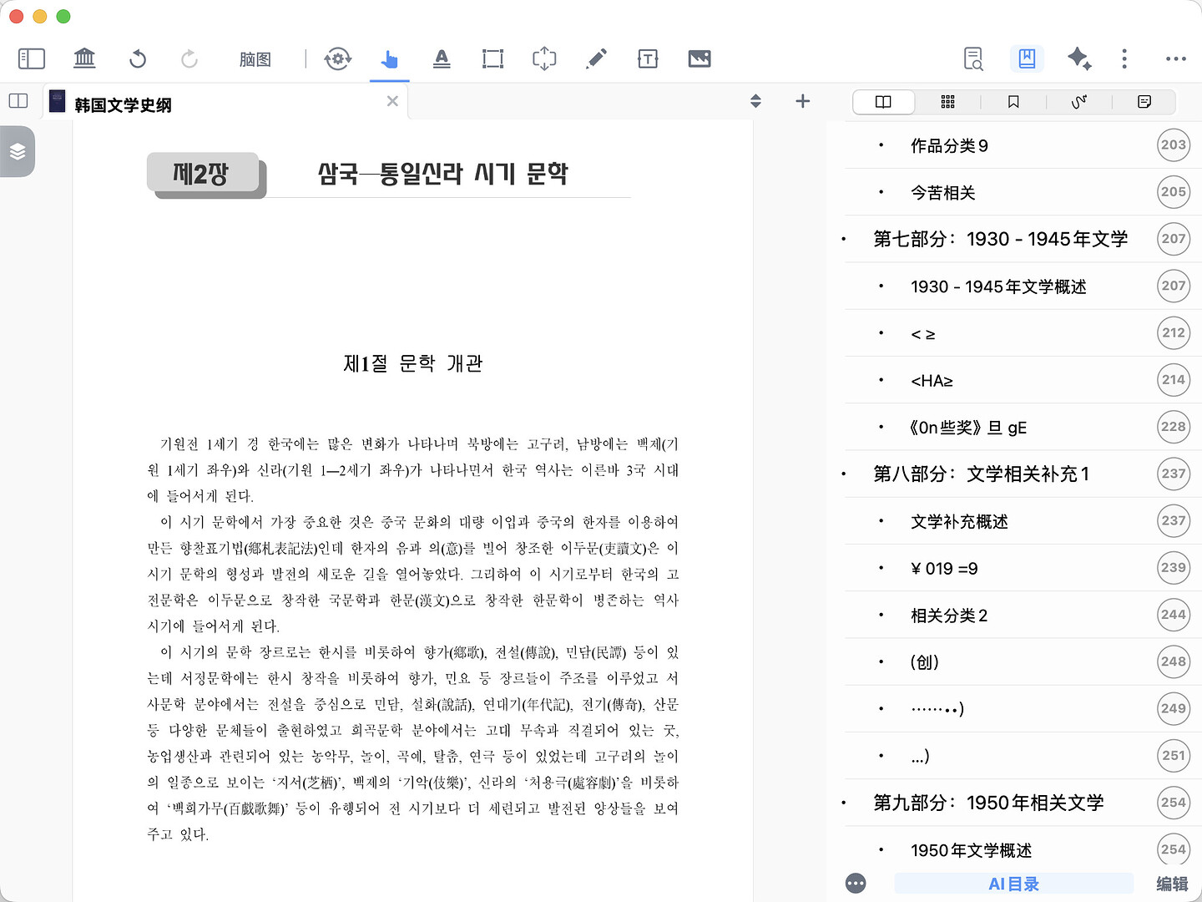Select the text box tool
The height and width of the screenshot is (902, 1202).
(x=648, y=58)
